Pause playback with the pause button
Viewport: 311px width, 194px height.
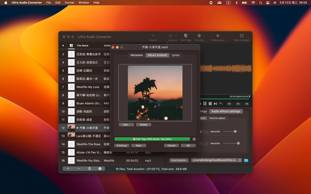point(205,104)
